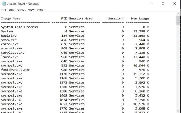Image resolution: width=181 pixels, height=113 pixels.
Task: Open the Edit menu
Action: click(x=11, y=10)
